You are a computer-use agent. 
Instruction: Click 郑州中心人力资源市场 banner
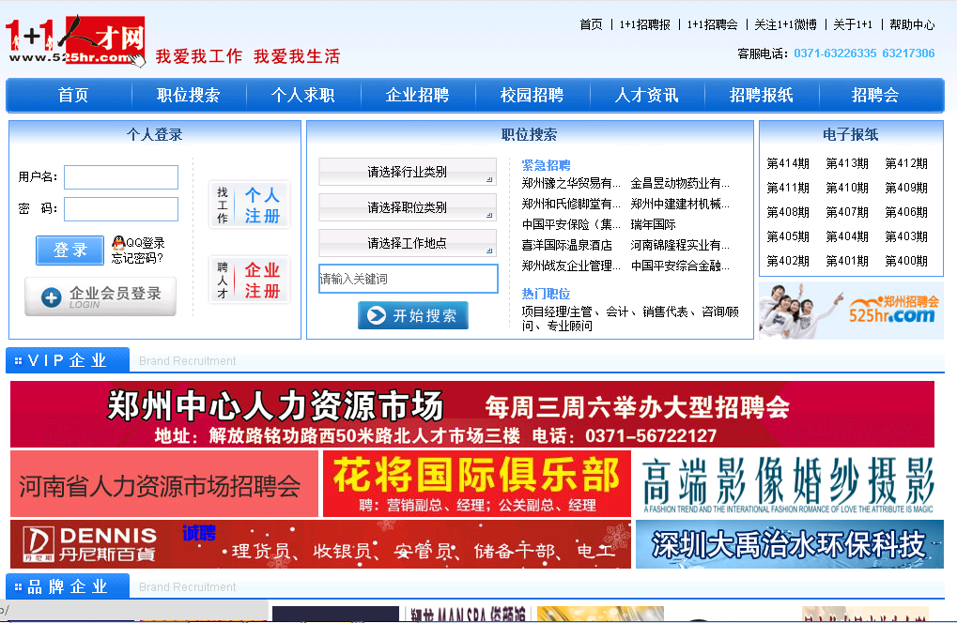(x=472, y=415)
